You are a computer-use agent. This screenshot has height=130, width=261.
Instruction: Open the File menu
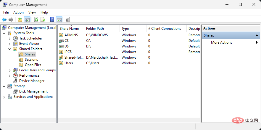pyautogui.click(x=6, y=12)
